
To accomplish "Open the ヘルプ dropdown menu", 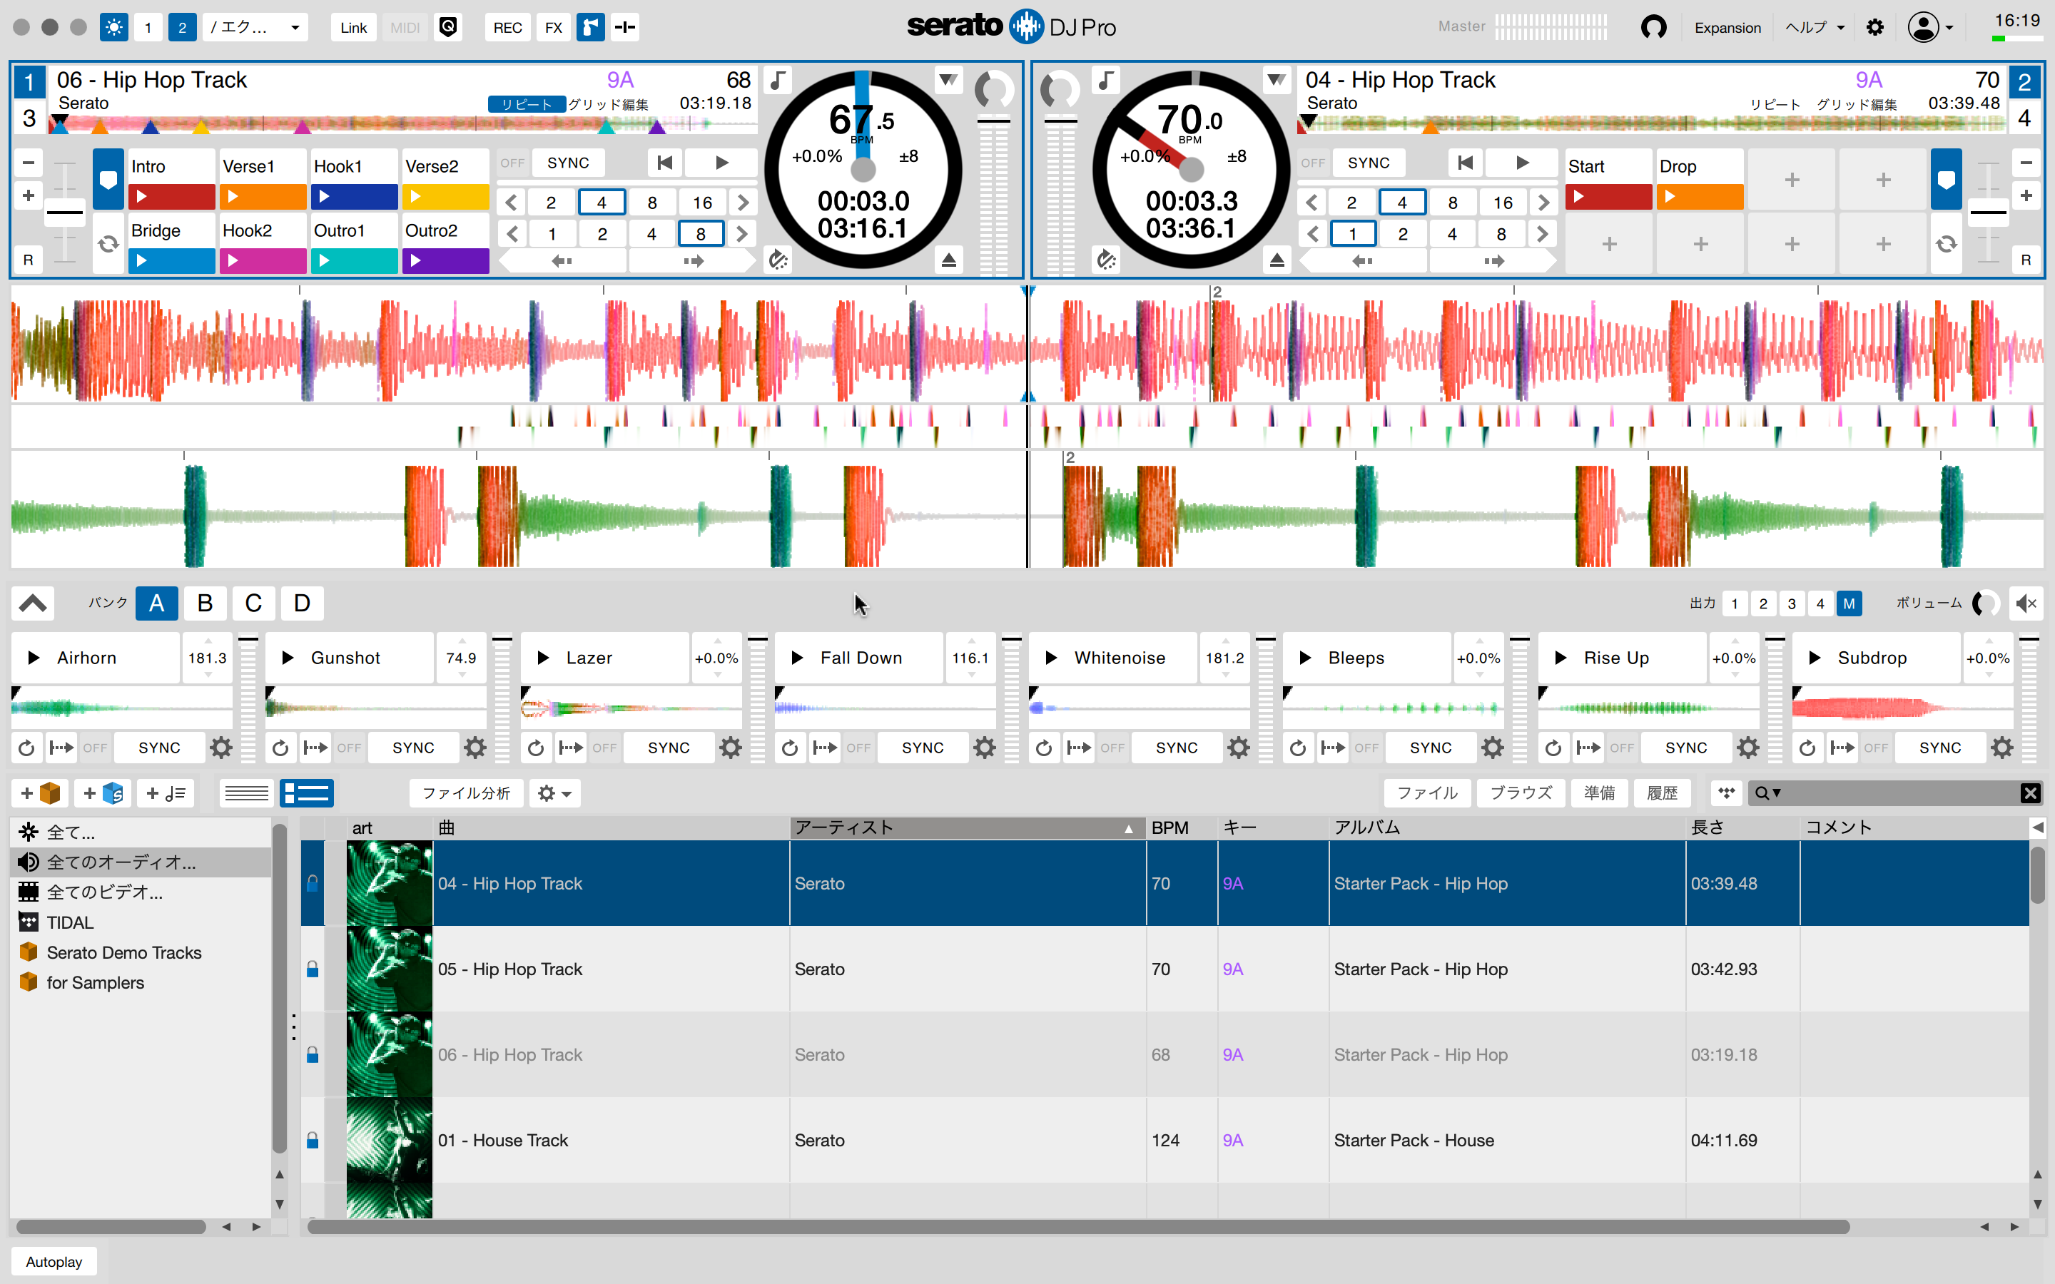I will [x=1812, y=26].
